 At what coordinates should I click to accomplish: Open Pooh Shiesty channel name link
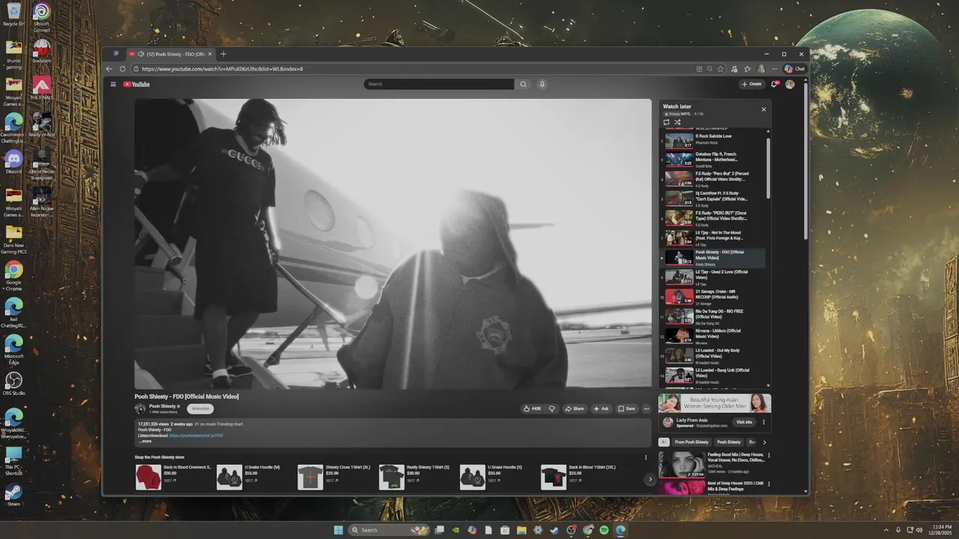pyautogui.click(x=163, y=406)
